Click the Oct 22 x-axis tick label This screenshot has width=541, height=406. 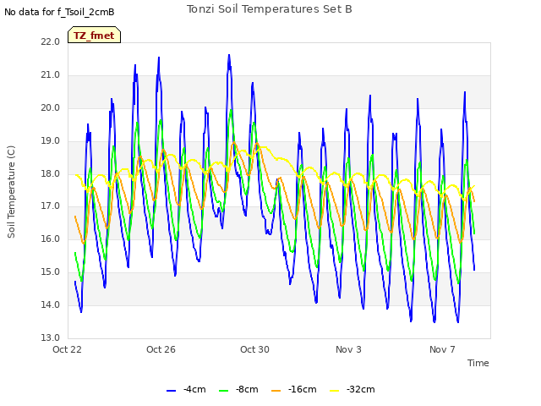pos(67,349)
